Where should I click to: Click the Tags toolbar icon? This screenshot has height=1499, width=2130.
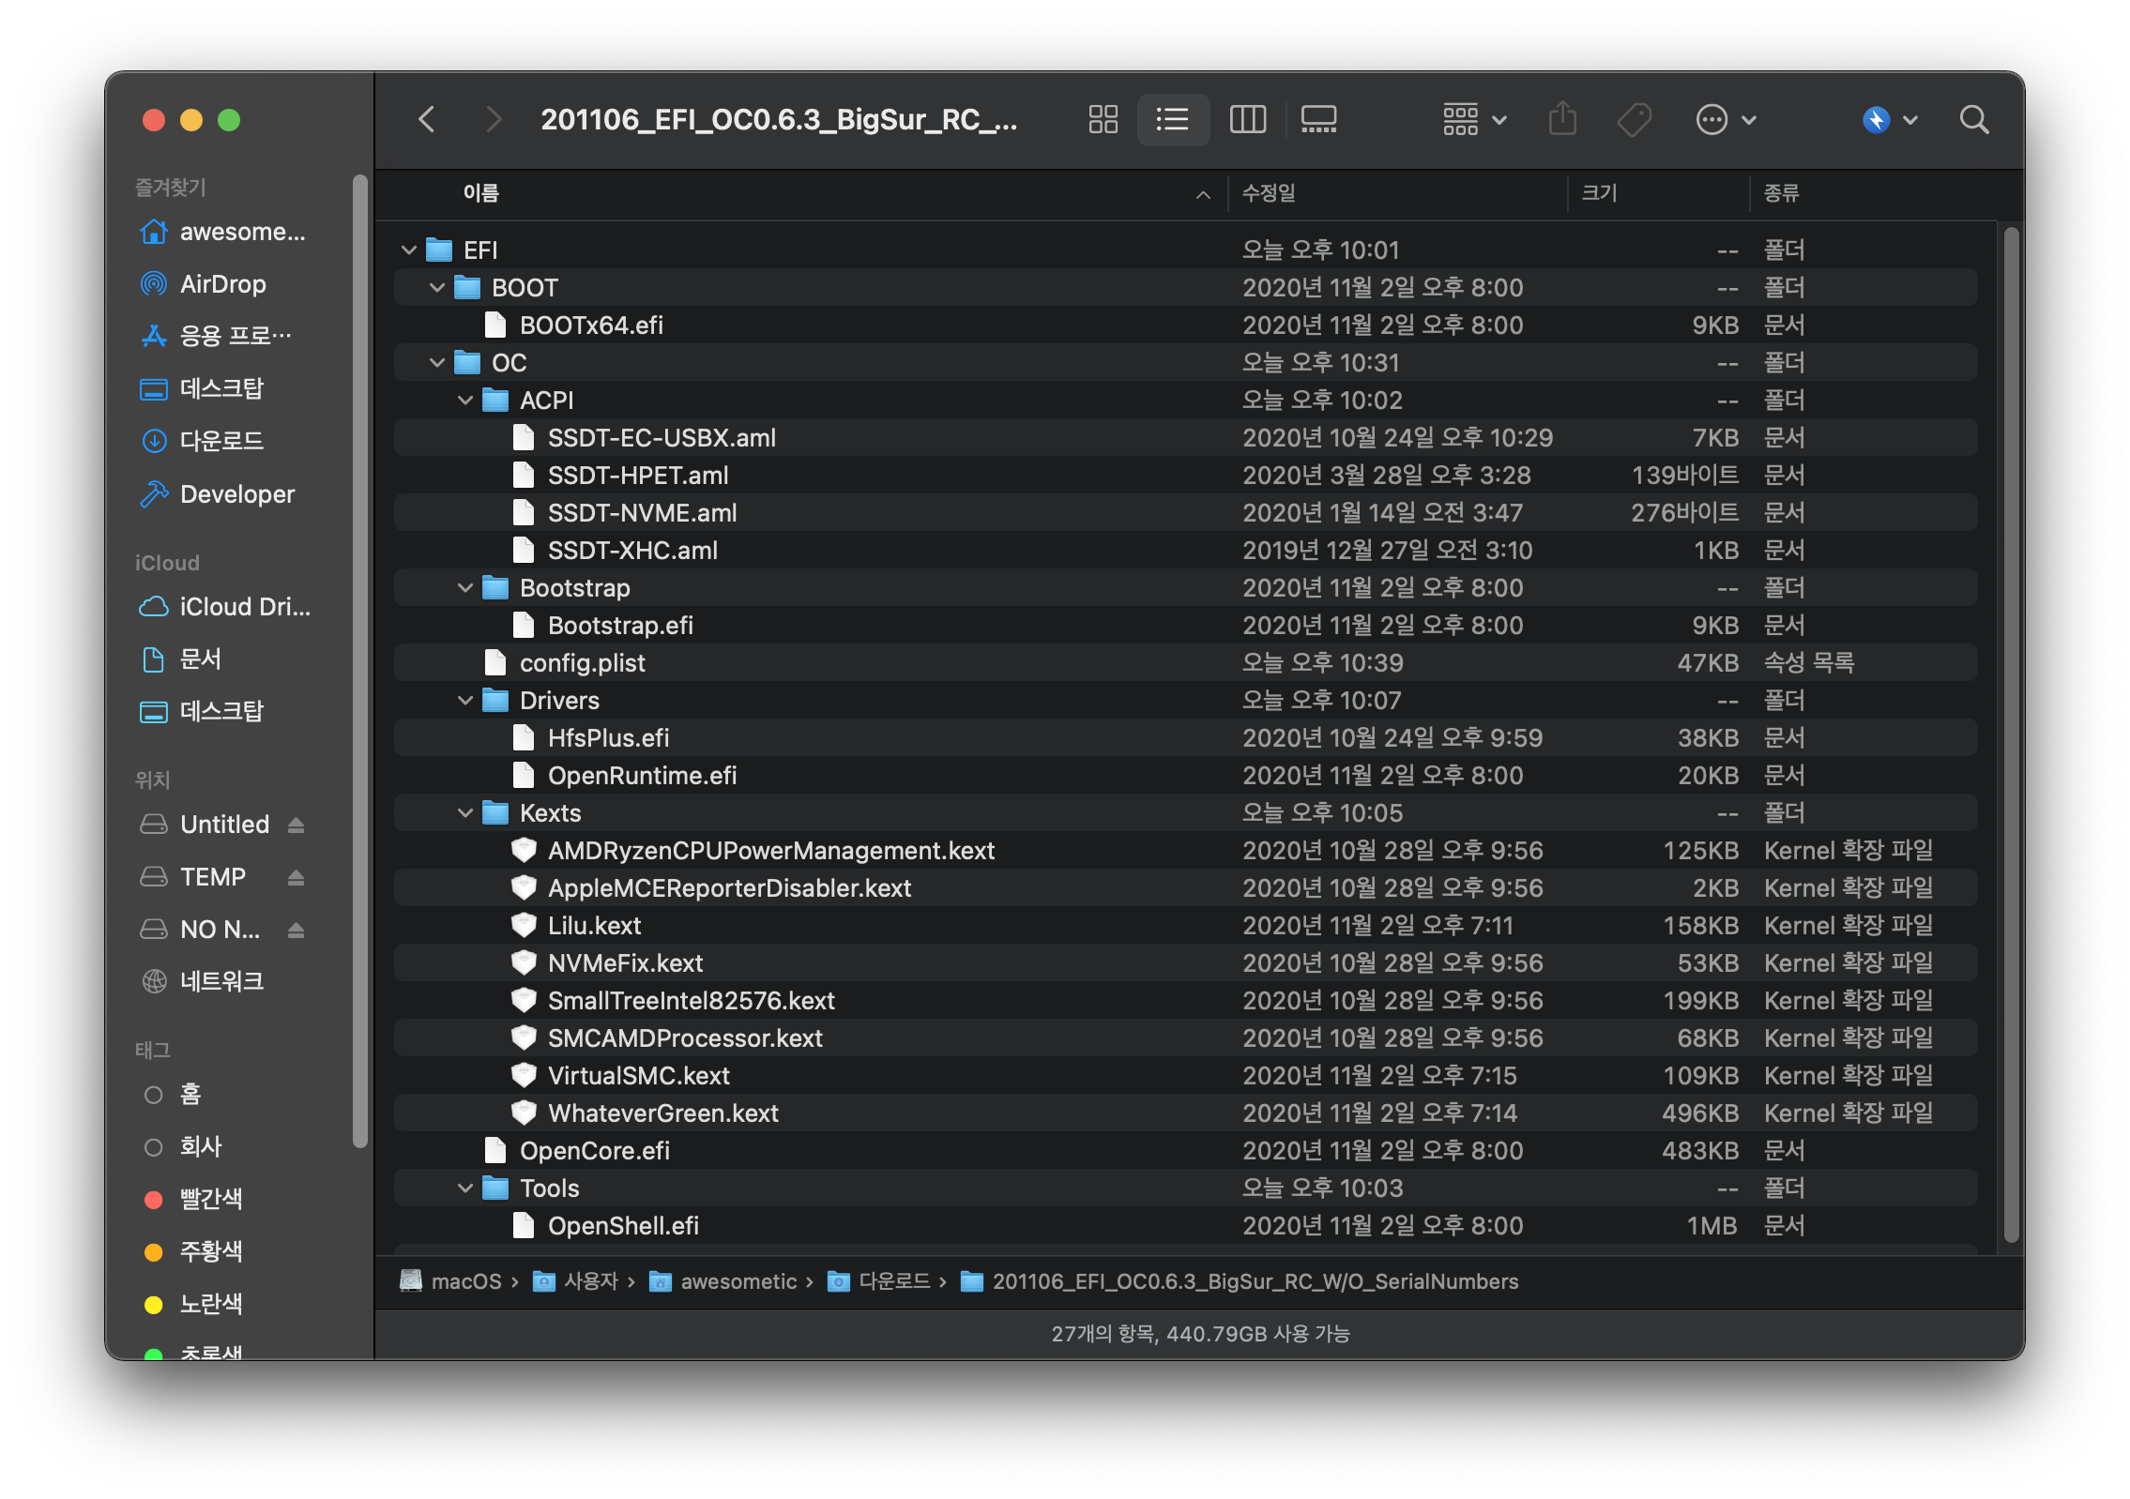[x=1634, y=120]
